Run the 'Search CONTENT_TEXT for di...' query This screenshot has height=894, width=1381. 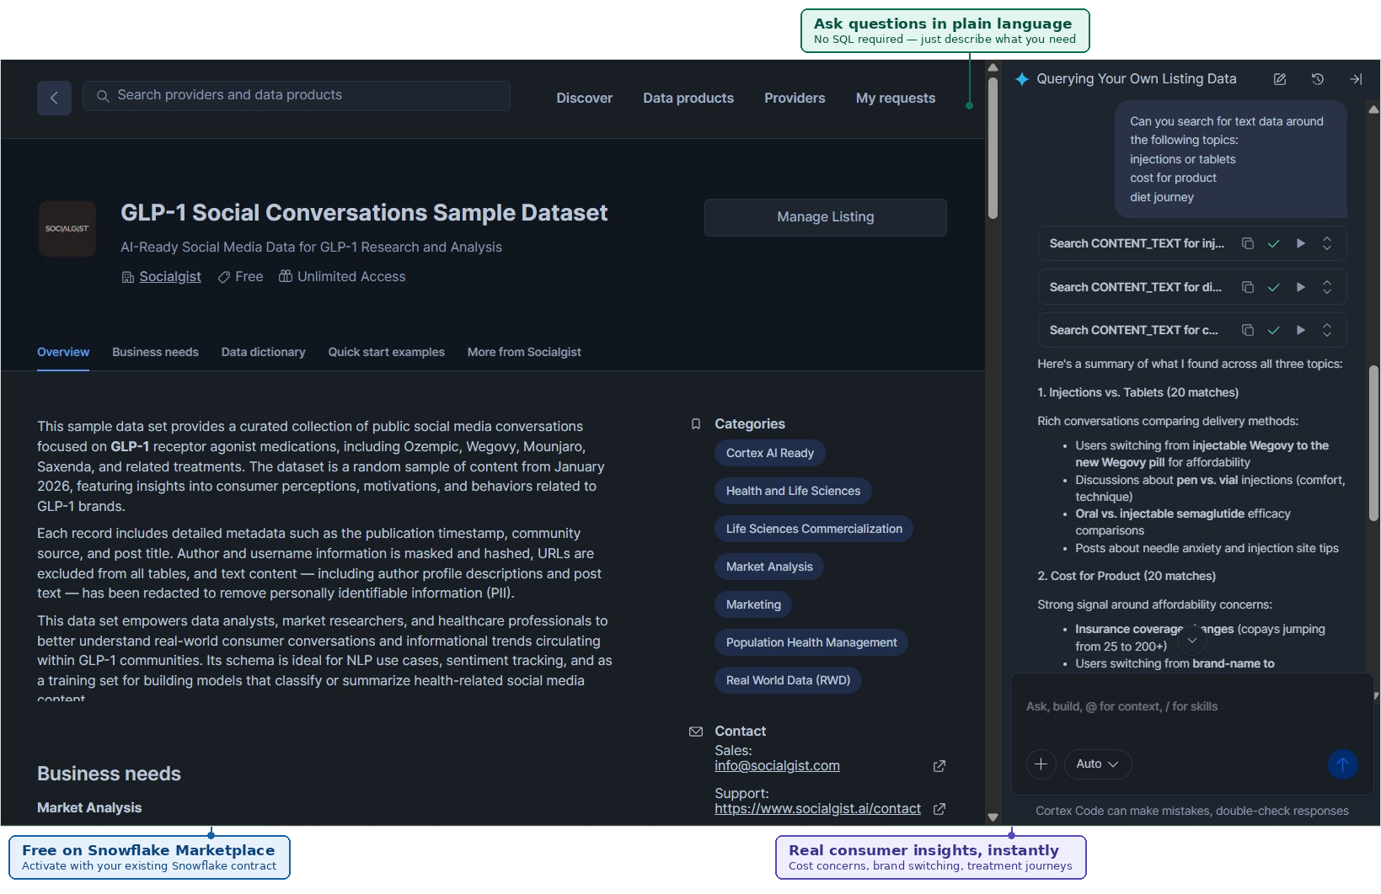click(1301, 287)
